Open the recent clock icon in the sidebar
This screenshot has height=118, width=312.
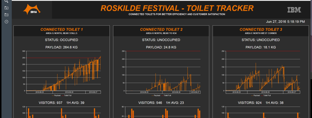[x=6, y=22]
